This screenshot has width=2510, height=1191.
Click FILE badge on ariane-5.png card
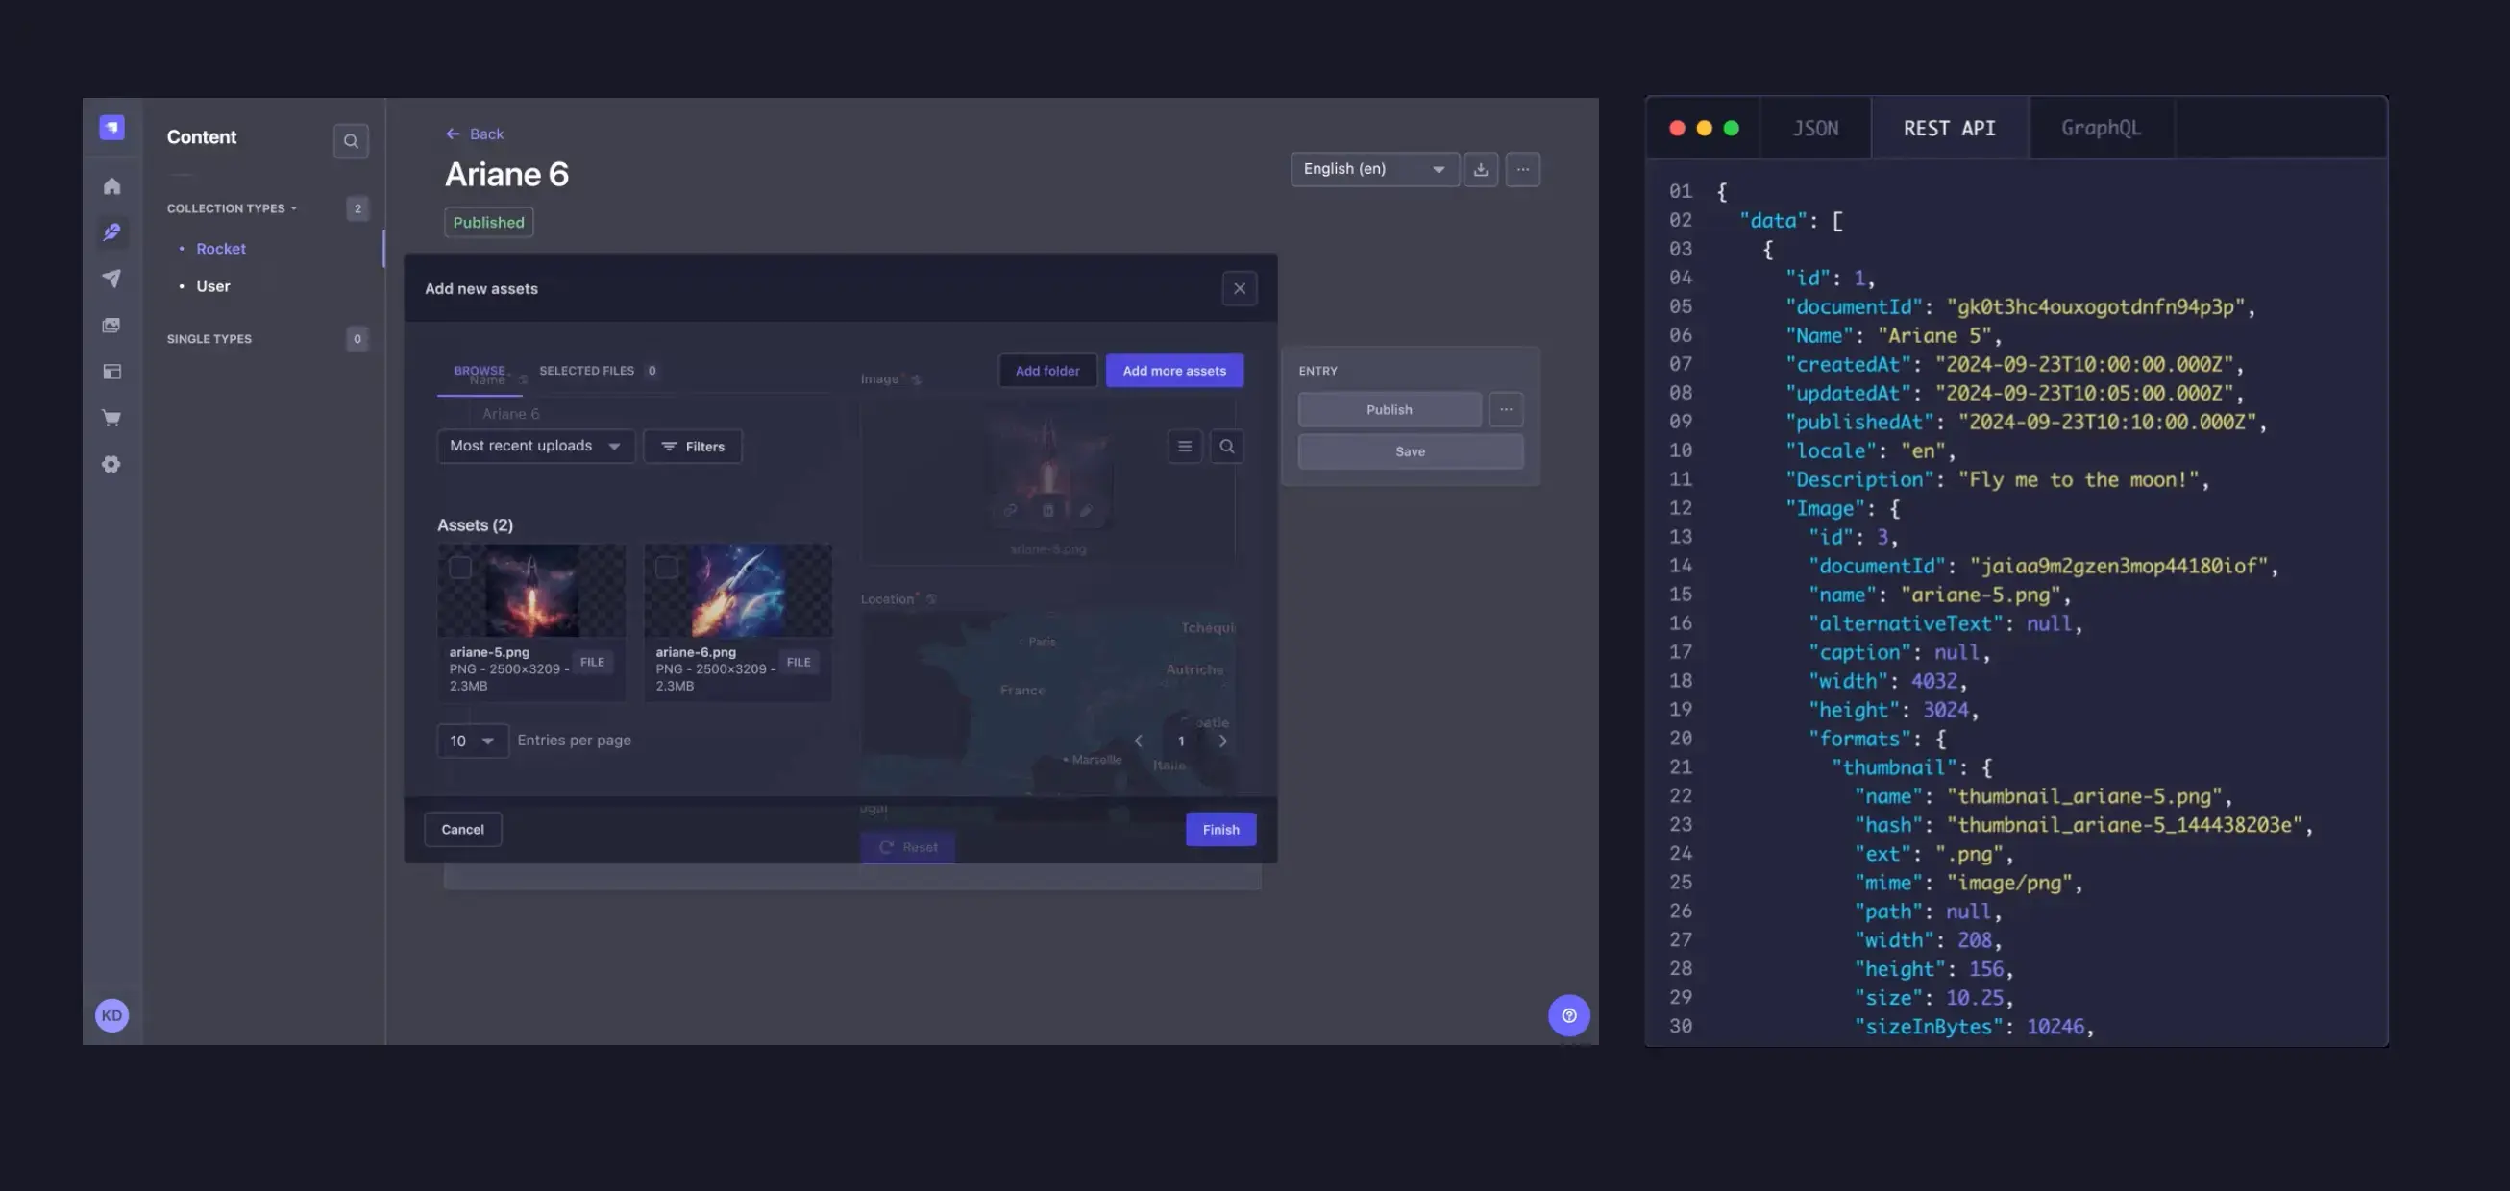pyautogui.click(x=592, y=662)
